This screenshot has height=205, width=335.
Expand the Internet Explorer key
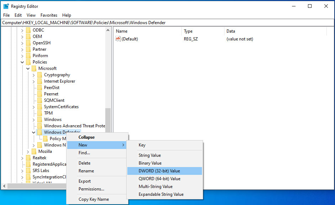33,82
